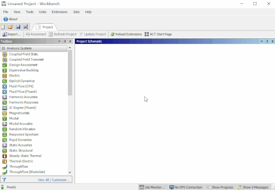Select the Electric analysis icon
Image resolution: width=275 pixels, height=190 pixels.
point(5,76)
